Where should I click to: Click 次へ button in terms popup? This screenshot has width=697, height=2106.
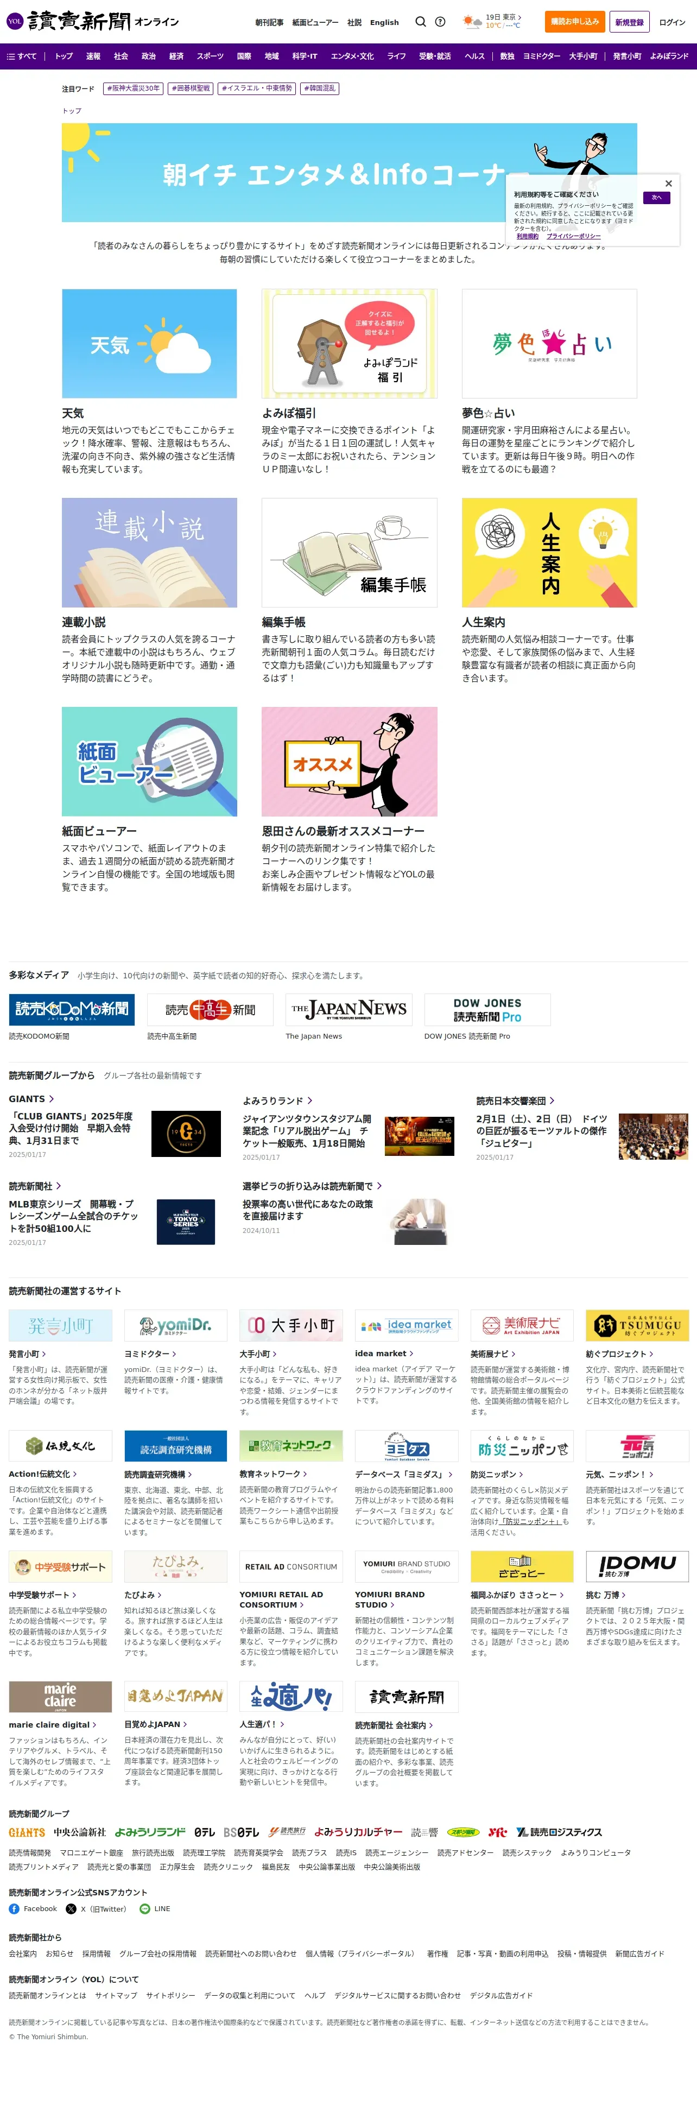(x=656, y=198)
